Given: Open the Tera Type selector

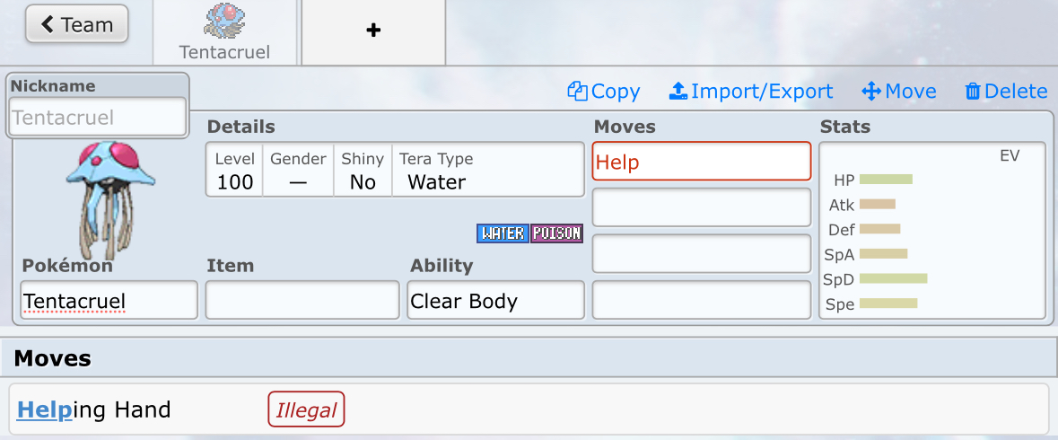Looking at the screenshot, I should point(487,172).
